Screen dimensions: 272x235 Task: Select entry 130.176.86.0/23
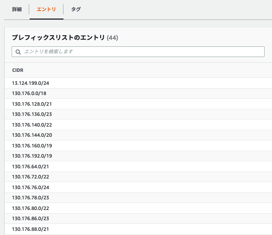pos(31,218)
